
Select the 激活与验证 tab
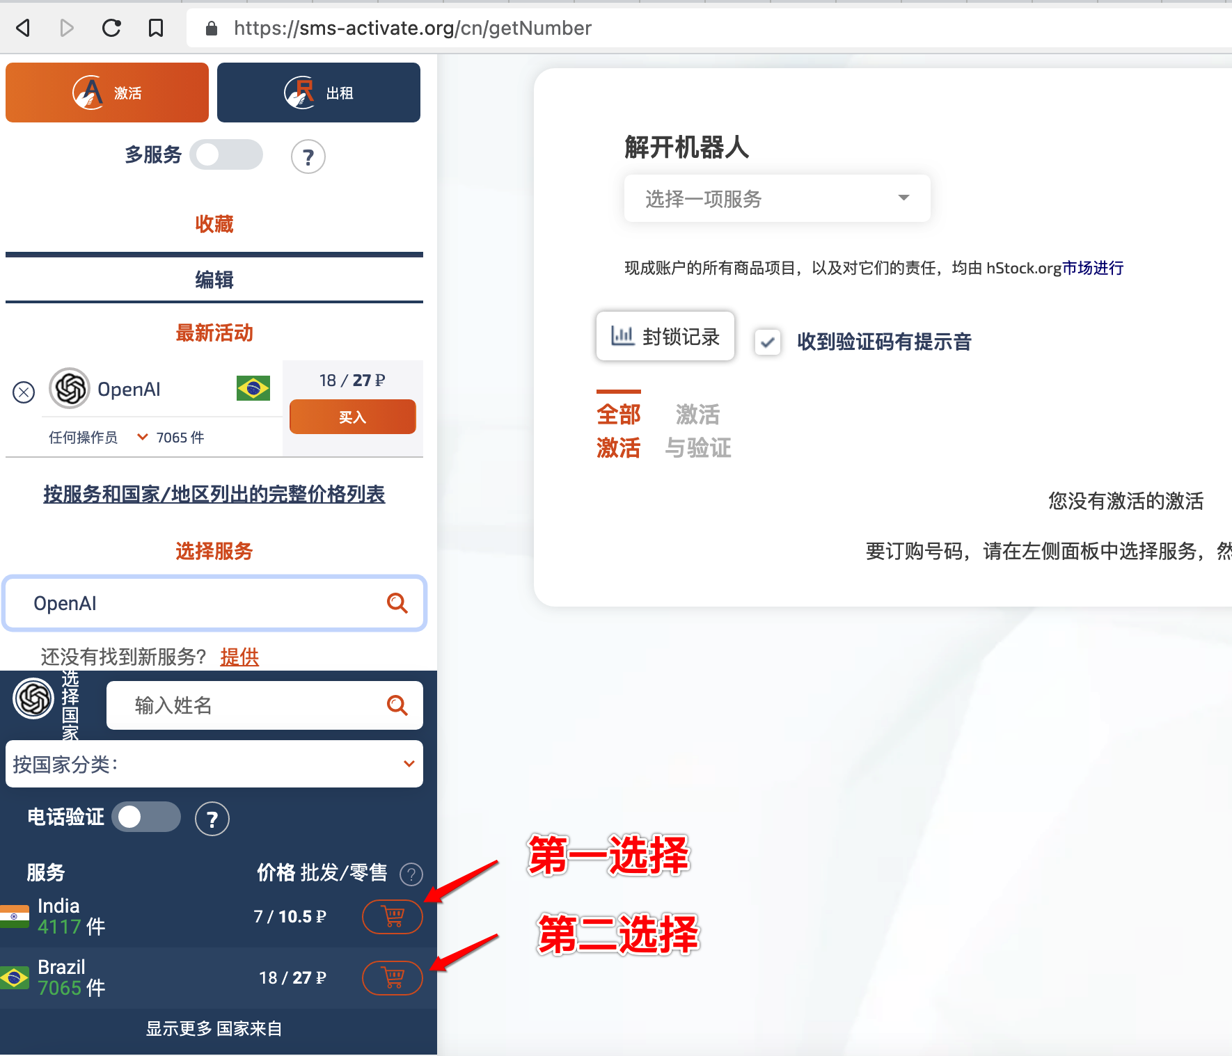pyautogui.click(x=698, y=431)
